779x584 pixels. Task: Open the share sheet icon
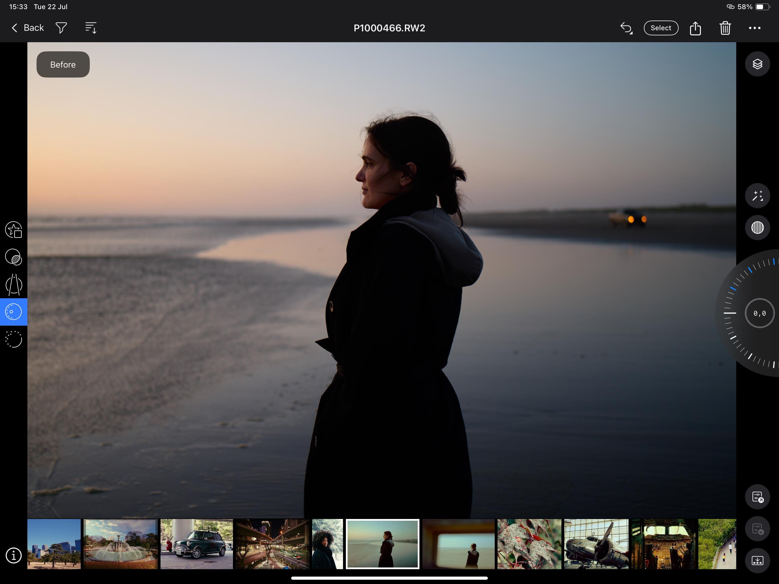click(x=695, y=28)
